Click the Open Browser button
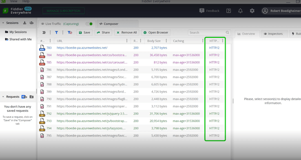Screen dimensions: 301x160 pyautogui.click(x=156, y=32)
